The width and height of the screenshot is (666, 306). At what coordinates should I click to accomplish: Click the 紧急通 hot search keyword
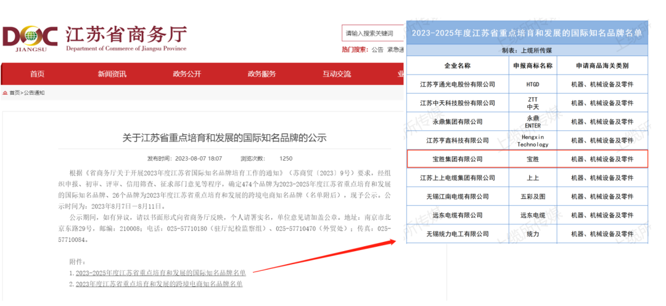395,50
